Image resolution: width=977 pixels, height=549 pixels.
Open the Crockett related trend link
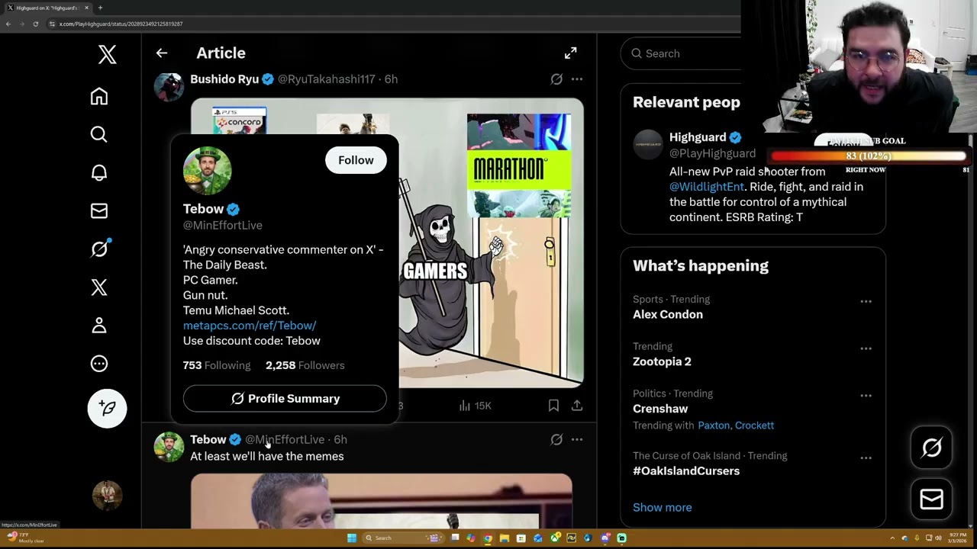[x=754, y=425]
